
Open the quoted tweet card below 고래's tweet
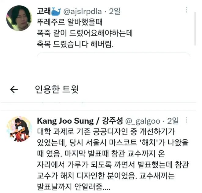coord(113,55)
